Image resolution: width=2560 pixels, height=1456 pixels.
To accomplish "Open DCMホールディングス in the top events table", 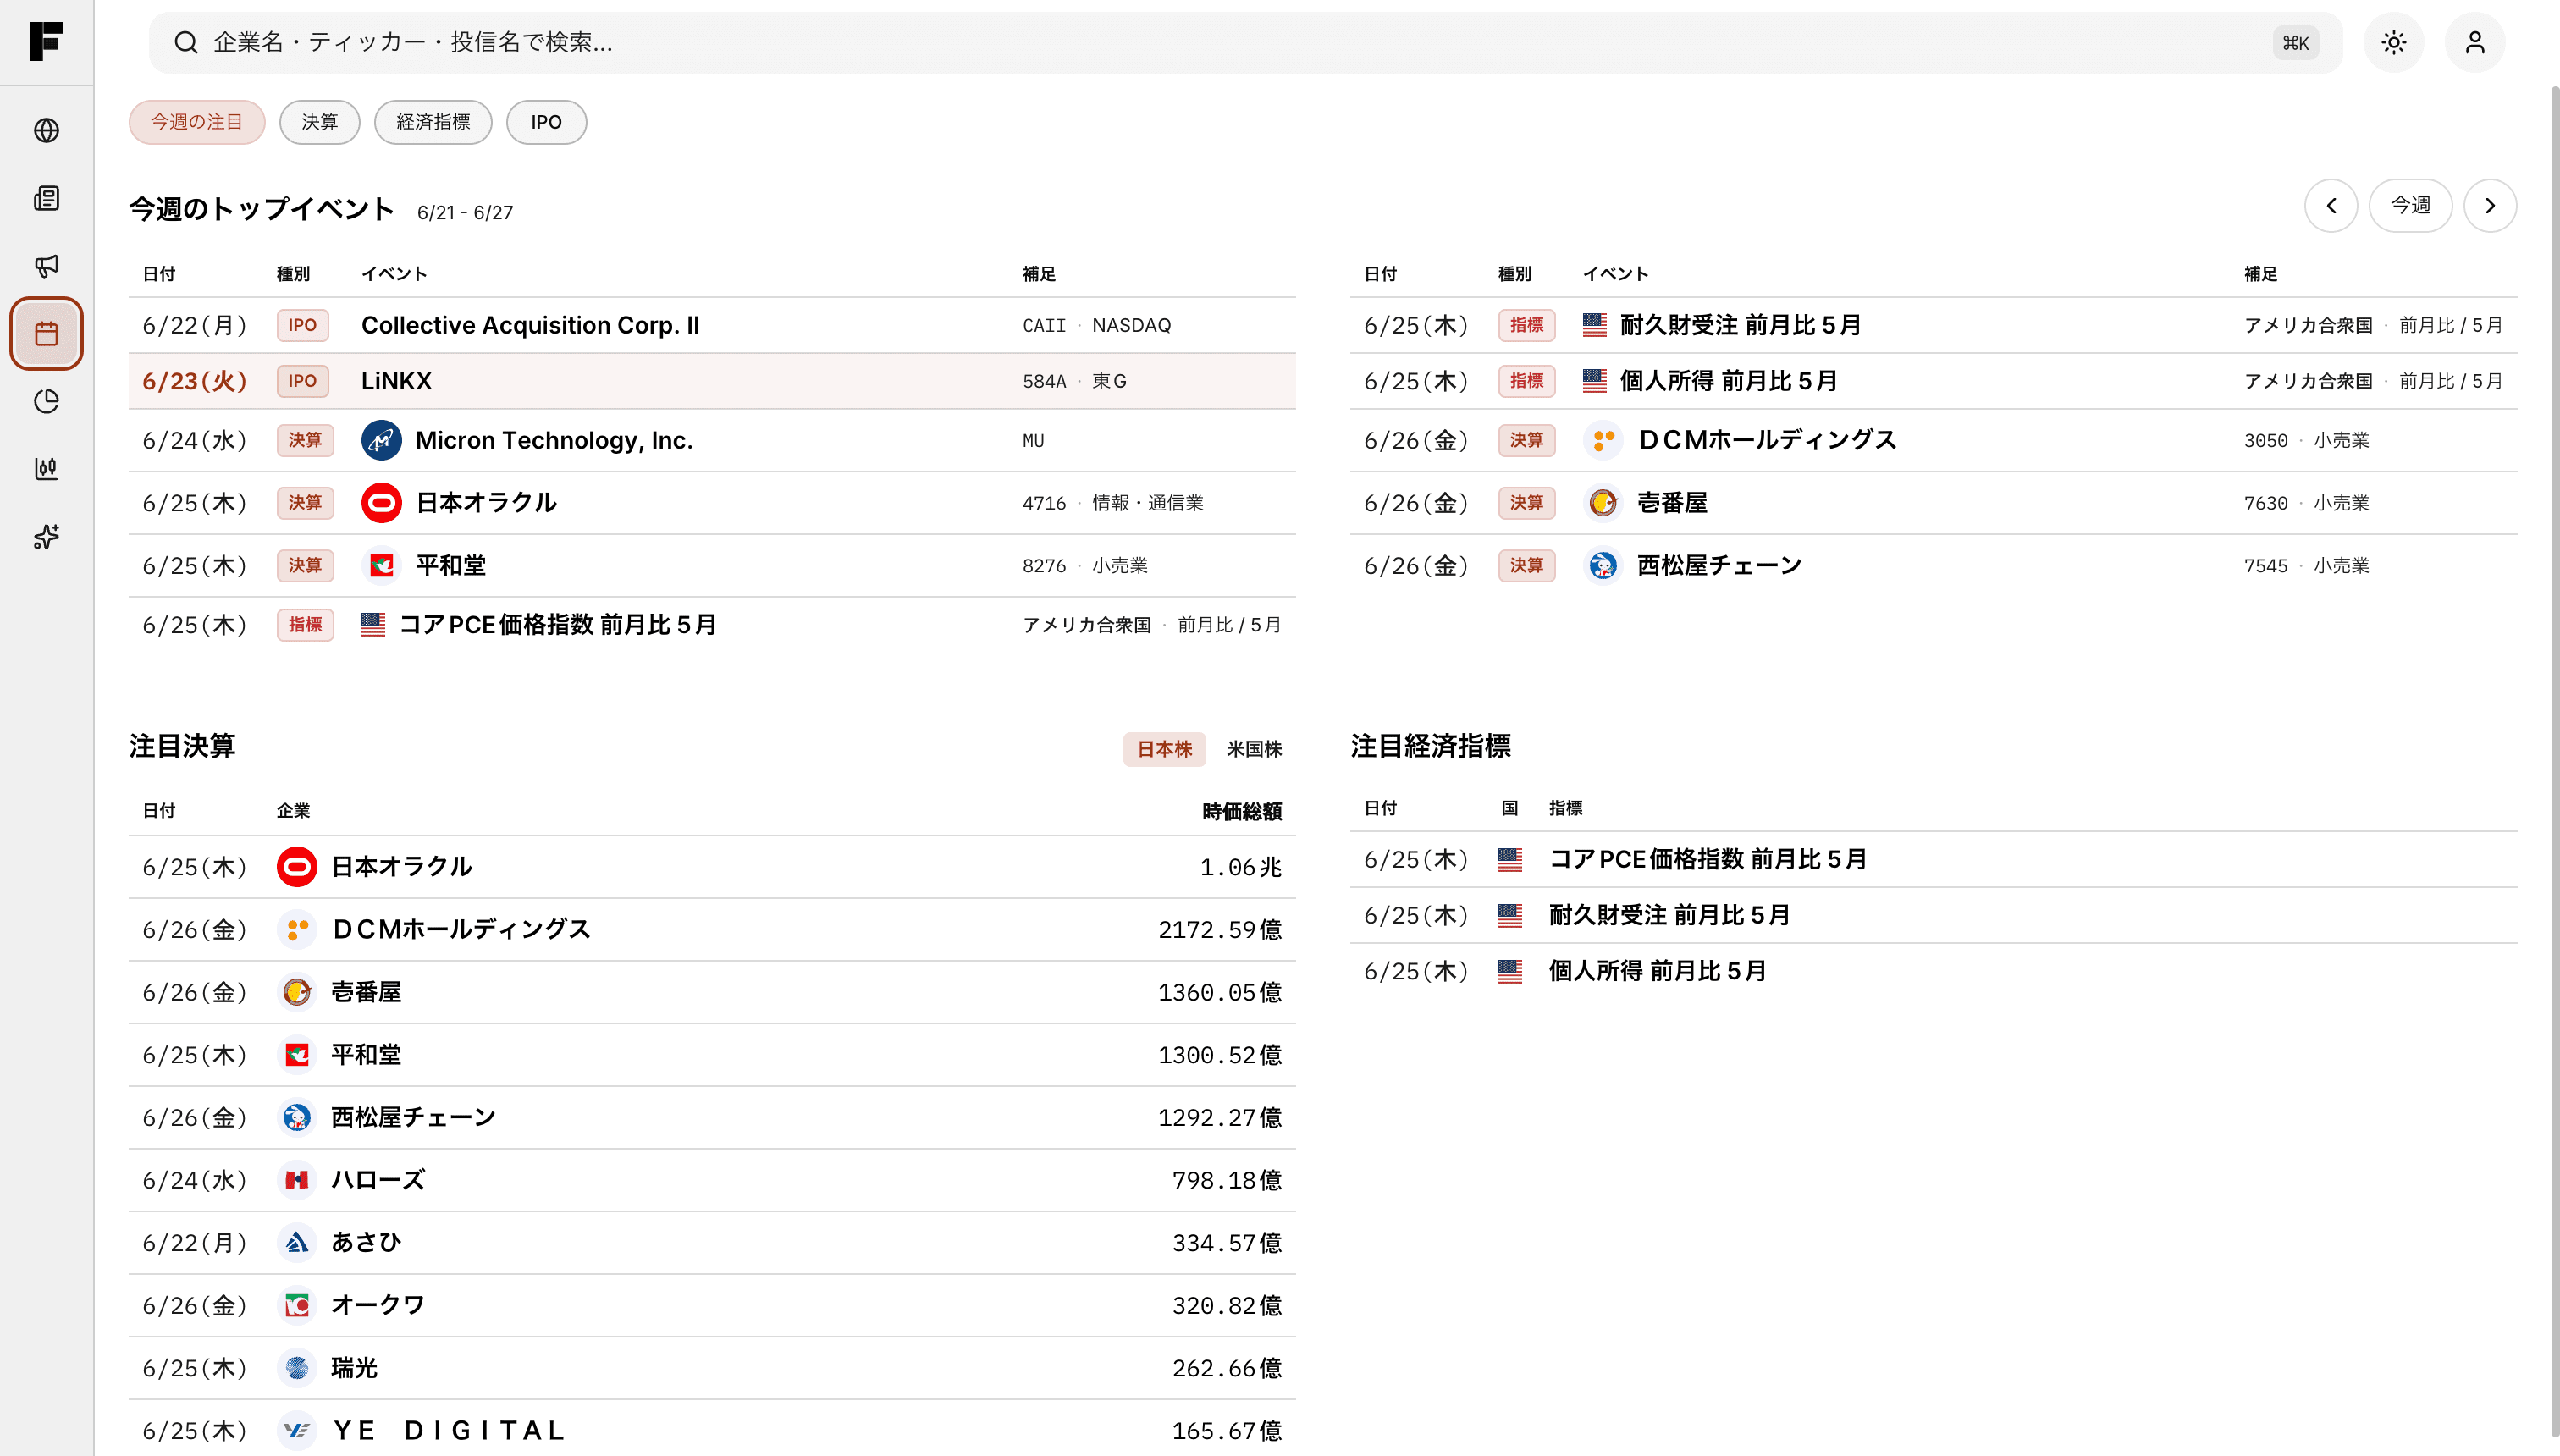I will 1933,441.
